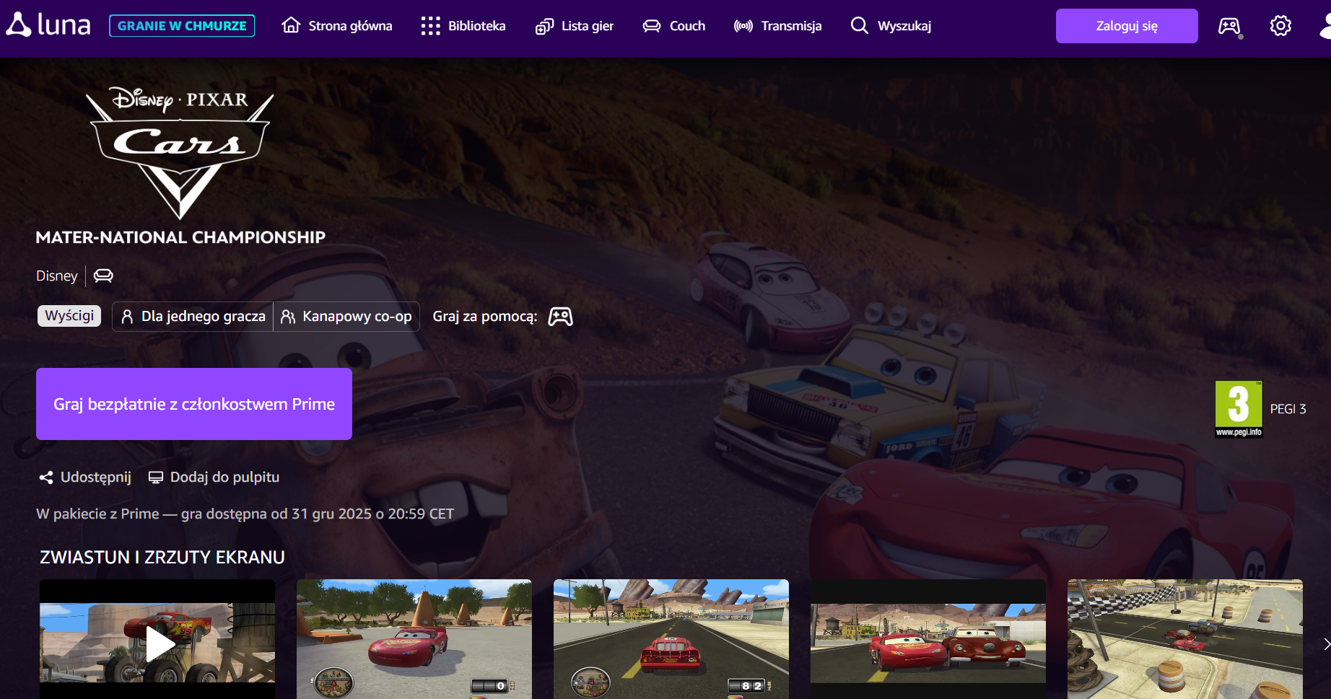Open the Couch menu item
1331x699 pixels.
tap(673, 26)
